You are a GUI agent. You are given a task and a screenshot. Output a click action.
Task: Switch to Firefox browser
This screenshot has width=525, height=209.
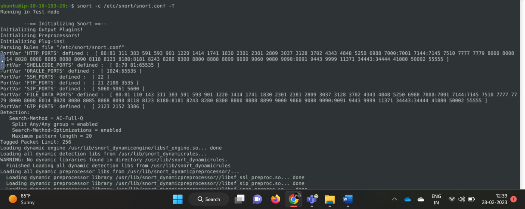tap(275, 199)
